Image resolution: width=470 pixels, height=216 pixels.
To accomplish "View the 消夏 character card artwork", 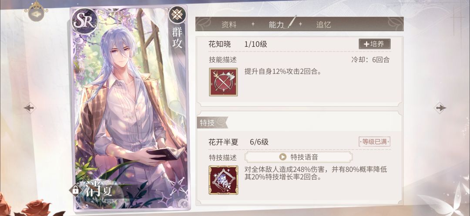I will coord(129,108).
